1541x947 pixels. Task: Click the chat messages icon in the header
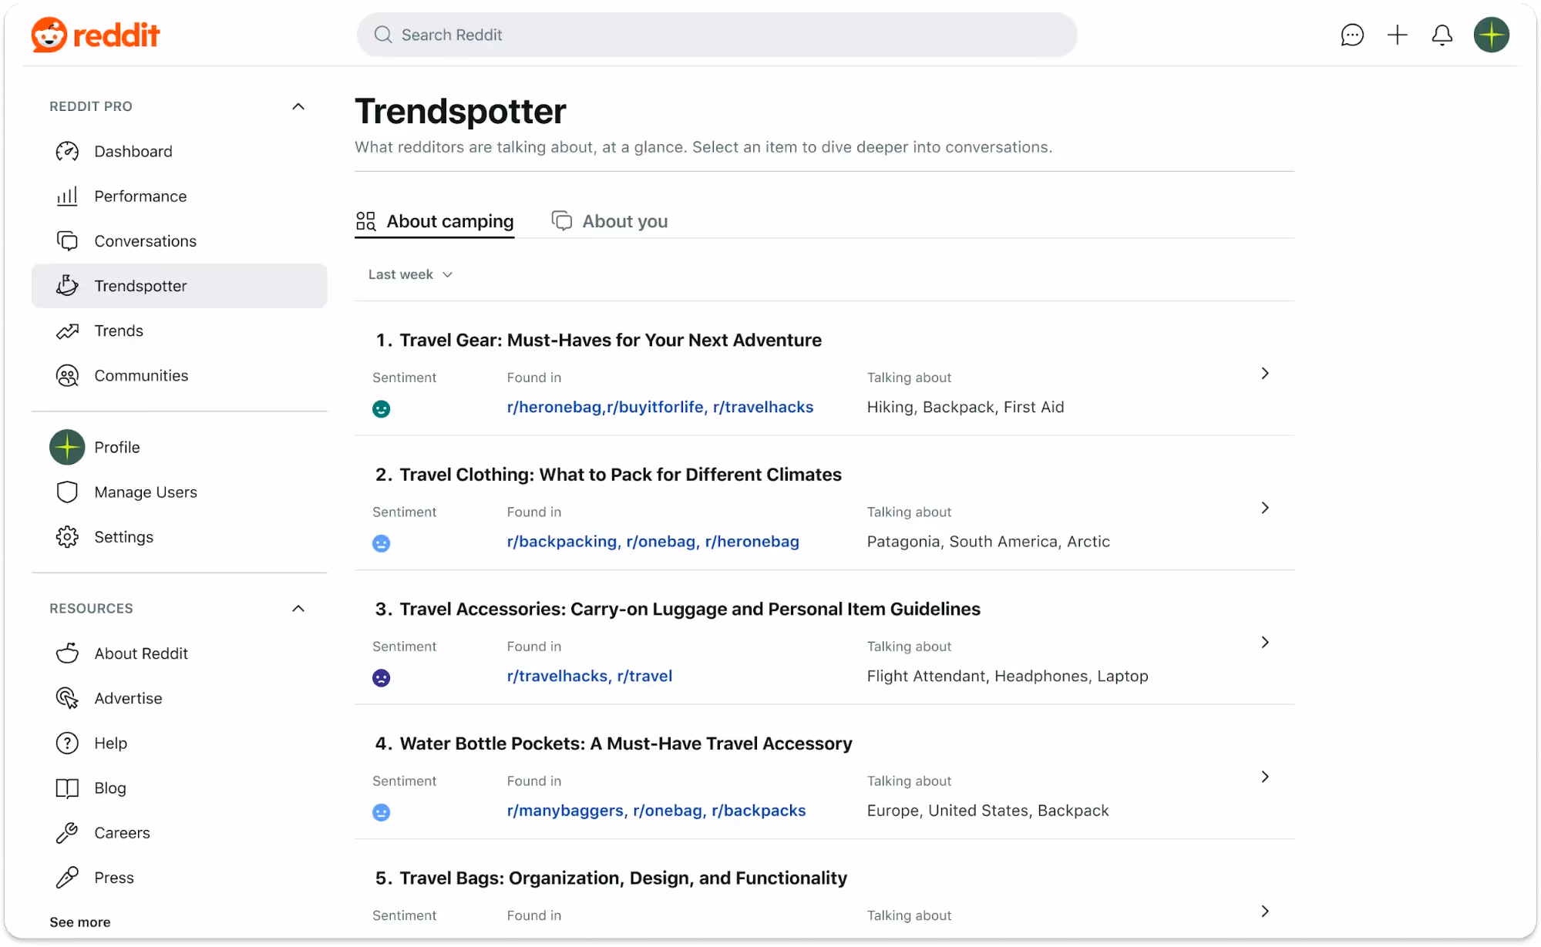pyautogui.click(x=1352, y=35)
